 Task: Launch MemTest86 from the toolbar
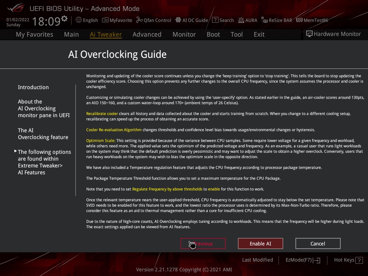[x=312, y=20]
